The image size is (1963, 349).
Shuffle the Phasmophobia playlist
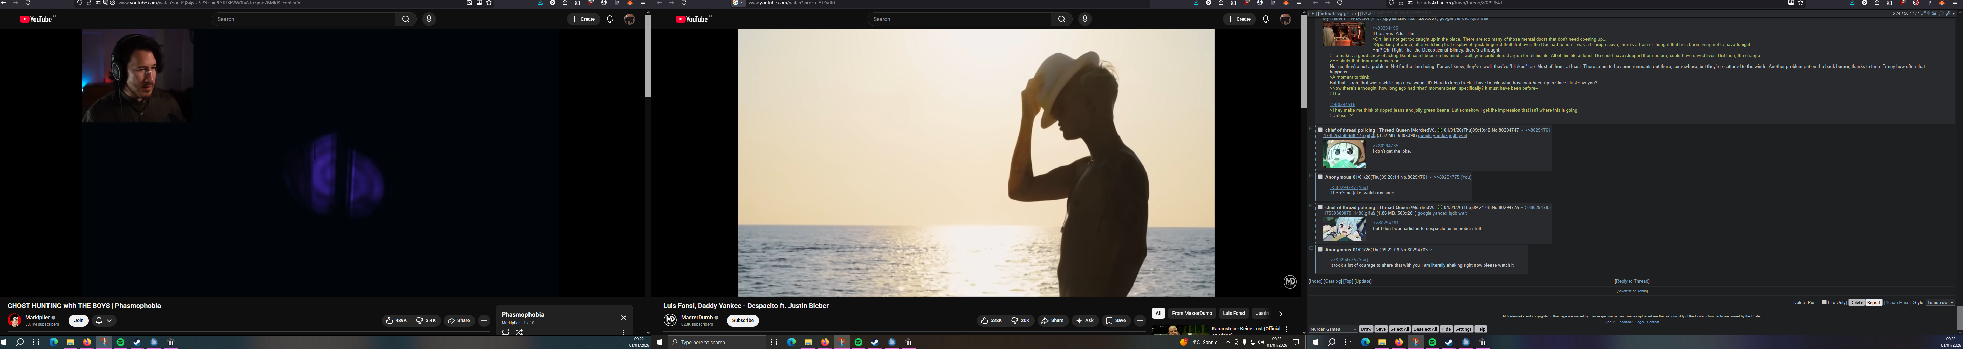pyautogui.click(x=519, y=332)
